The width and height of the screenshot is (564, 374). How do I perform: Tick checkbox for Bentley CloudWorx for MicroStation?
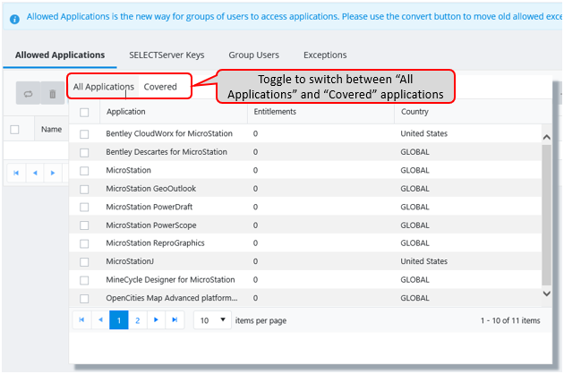pyautogui.click(x=84, y=134)
